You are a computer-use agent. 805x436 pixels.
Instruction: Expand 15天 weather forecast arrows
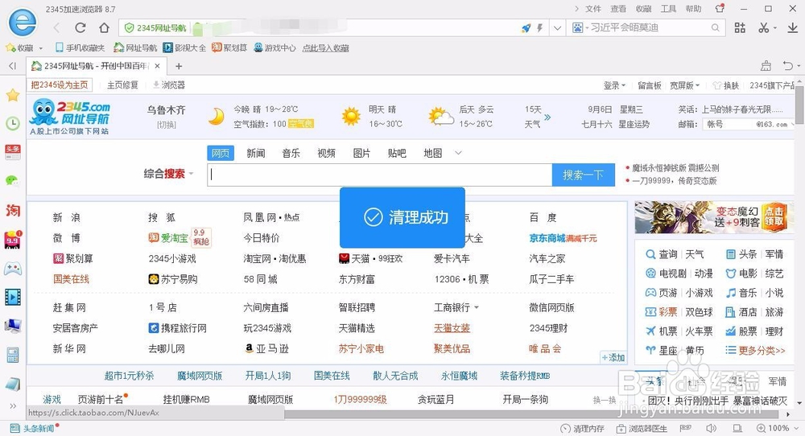pos(547,117)
